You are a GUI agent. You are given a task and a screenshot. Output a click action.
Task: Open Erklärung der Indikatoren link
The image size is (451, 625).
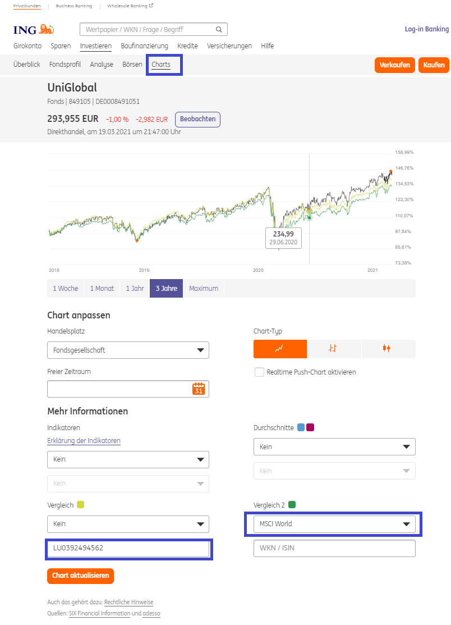84,441
